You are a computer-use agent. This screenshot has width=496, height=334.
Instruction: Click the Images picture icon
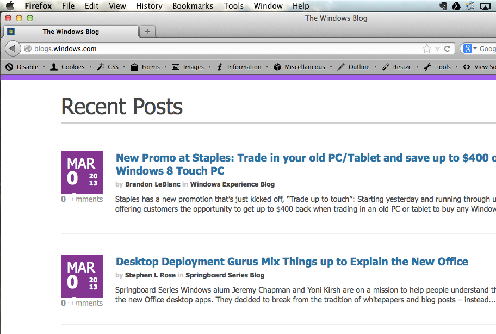click(176, 67)
